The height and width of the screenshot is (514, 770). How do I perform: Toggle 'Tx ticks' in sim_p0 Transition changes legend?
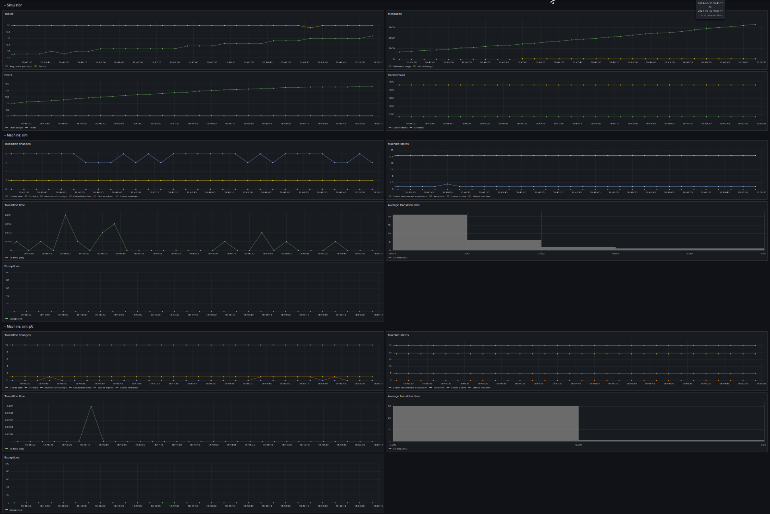click(x=33, y=388)
